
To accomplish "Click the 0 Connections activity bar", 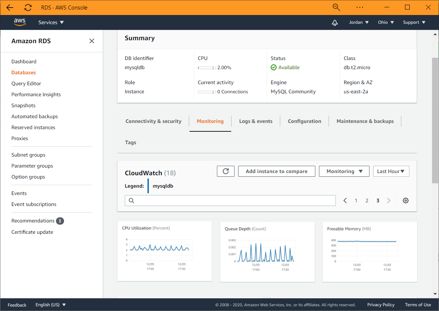I will (207, 92).
